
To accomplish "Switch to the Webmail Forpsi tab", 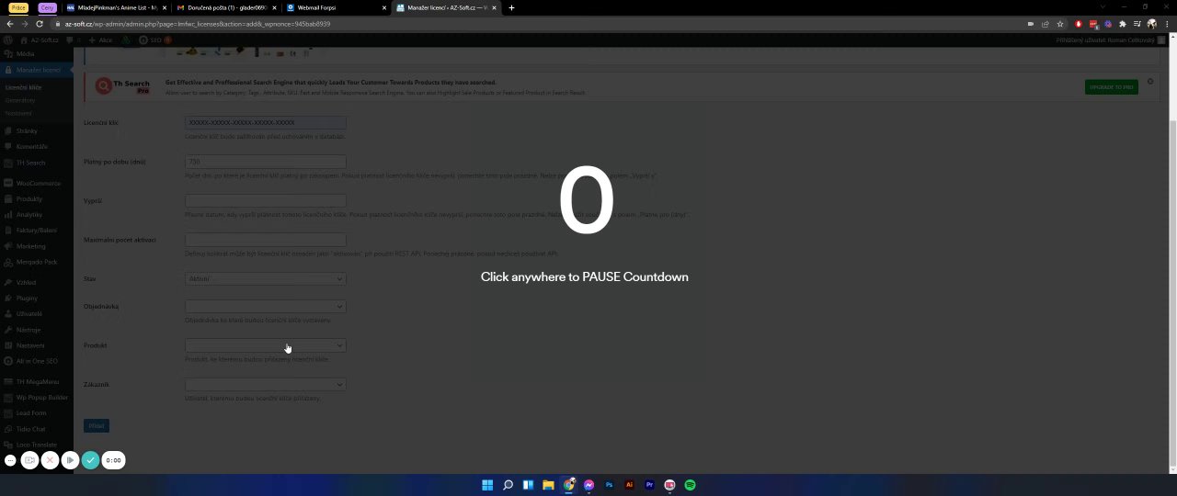I will [335, 7].
